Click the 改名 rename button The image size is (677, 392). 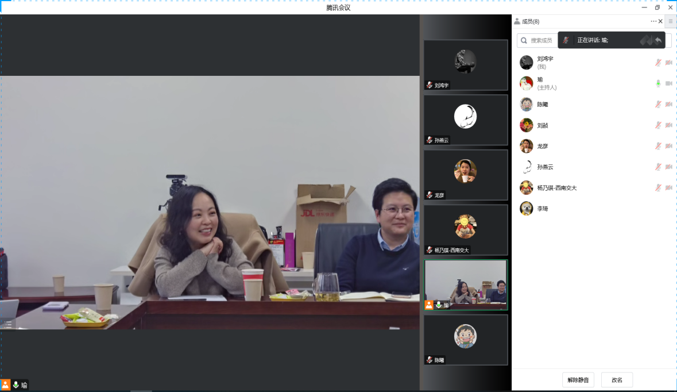pyautogui.click(x=617, y=380)
